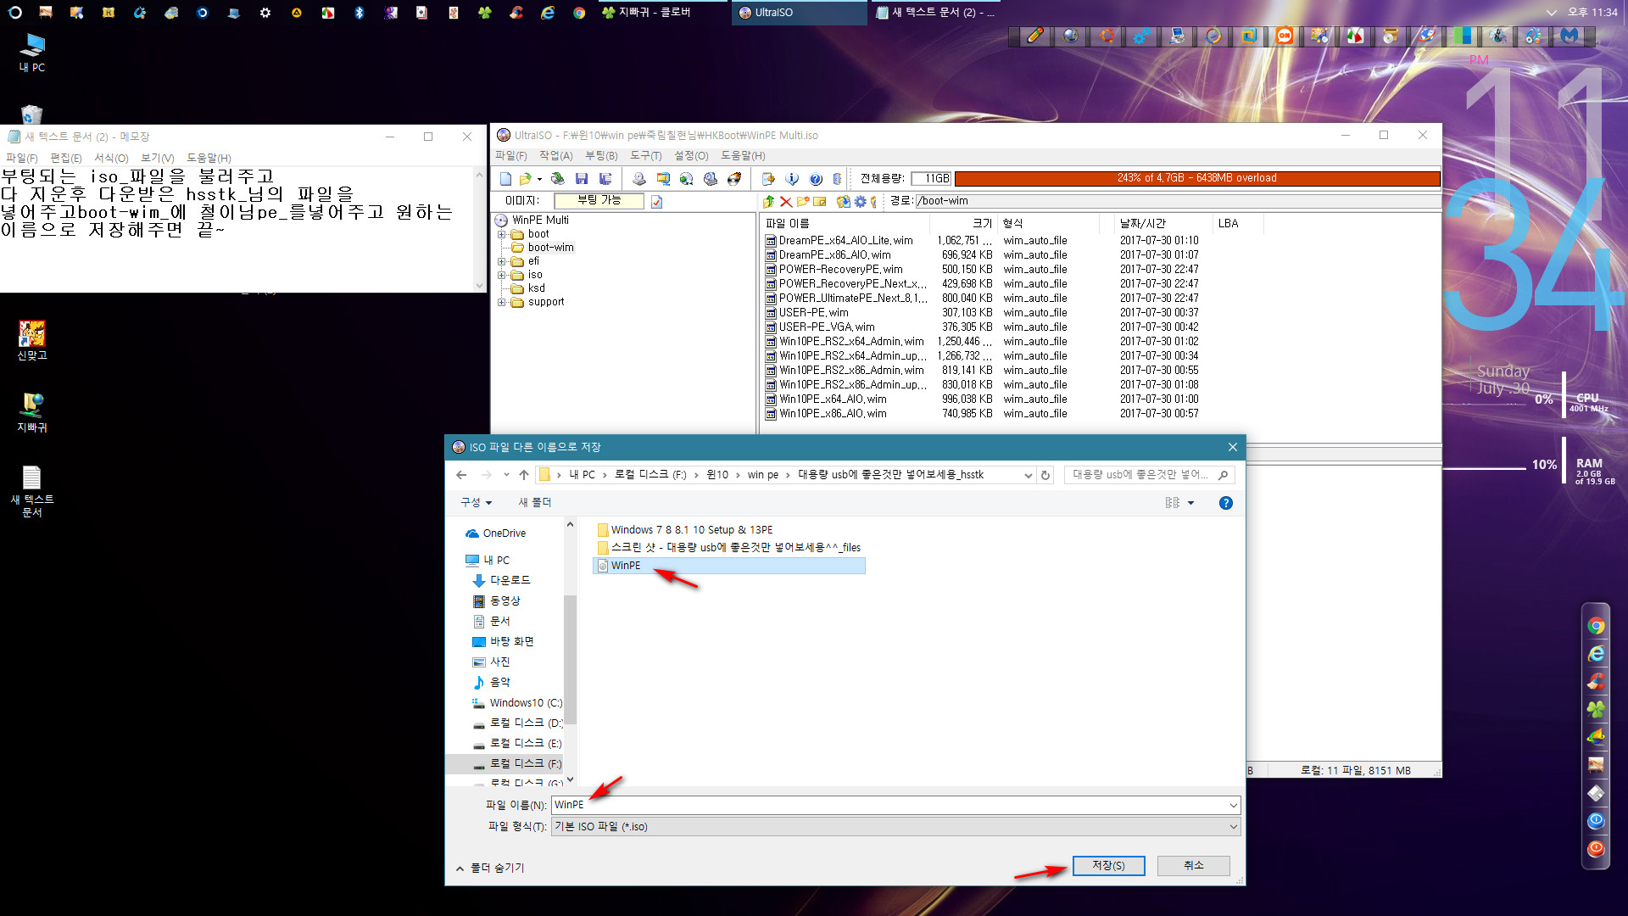Collapse folders via 폴더 숨기기

(490, 868)
